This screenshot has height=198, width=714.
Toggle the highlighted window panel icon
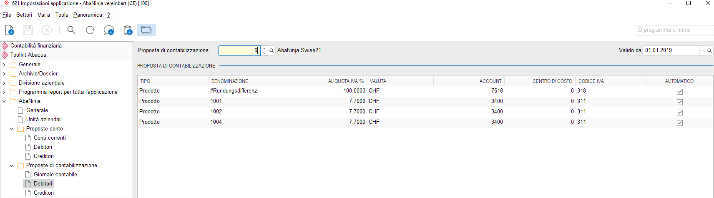click(x=146, y=30)
